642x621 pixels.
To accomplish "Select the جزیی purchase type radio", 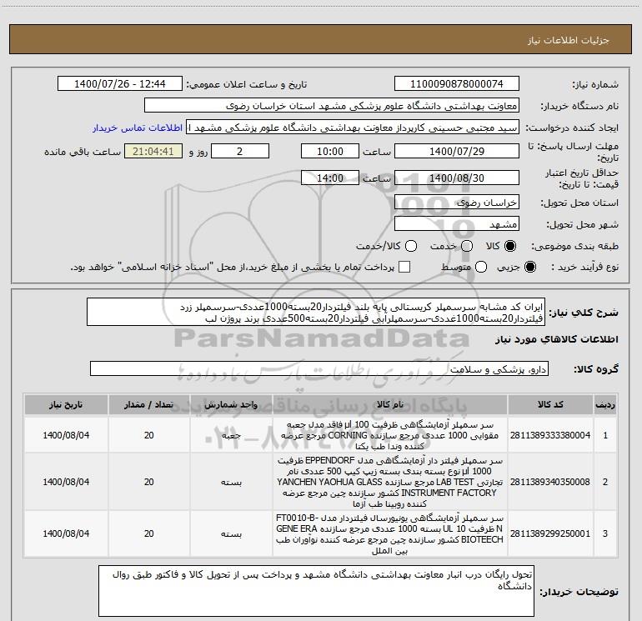I will (x=529, y=267).
